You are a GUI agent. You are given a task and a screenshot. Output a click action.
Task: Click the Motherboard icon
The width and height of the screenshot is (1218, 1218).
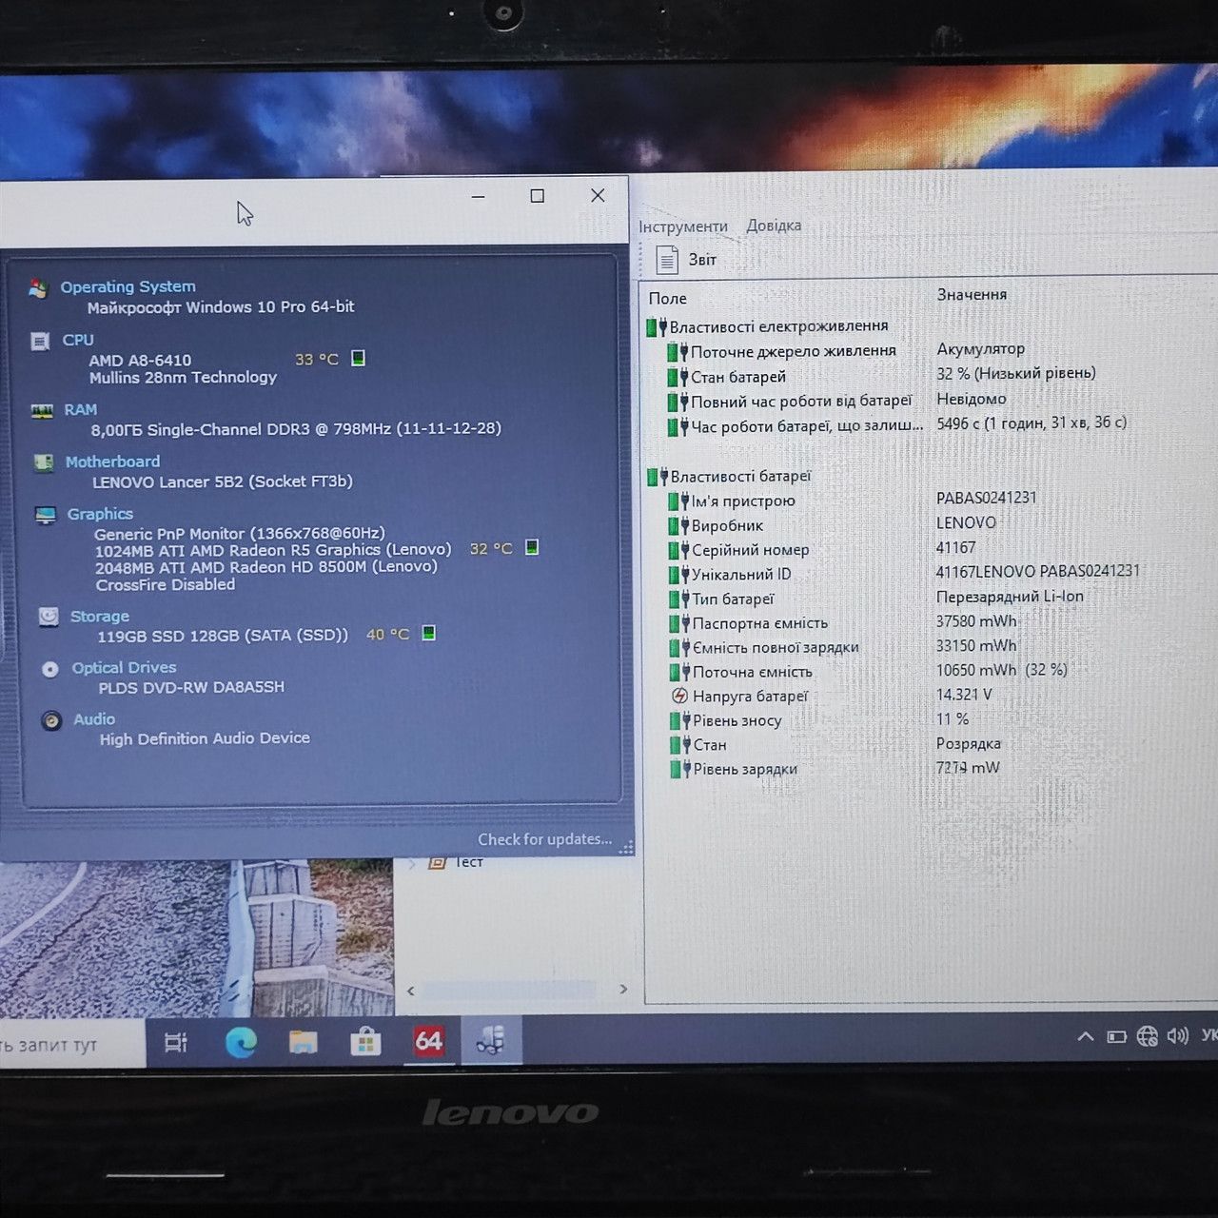pyautogui.click(x=44, y=463)
